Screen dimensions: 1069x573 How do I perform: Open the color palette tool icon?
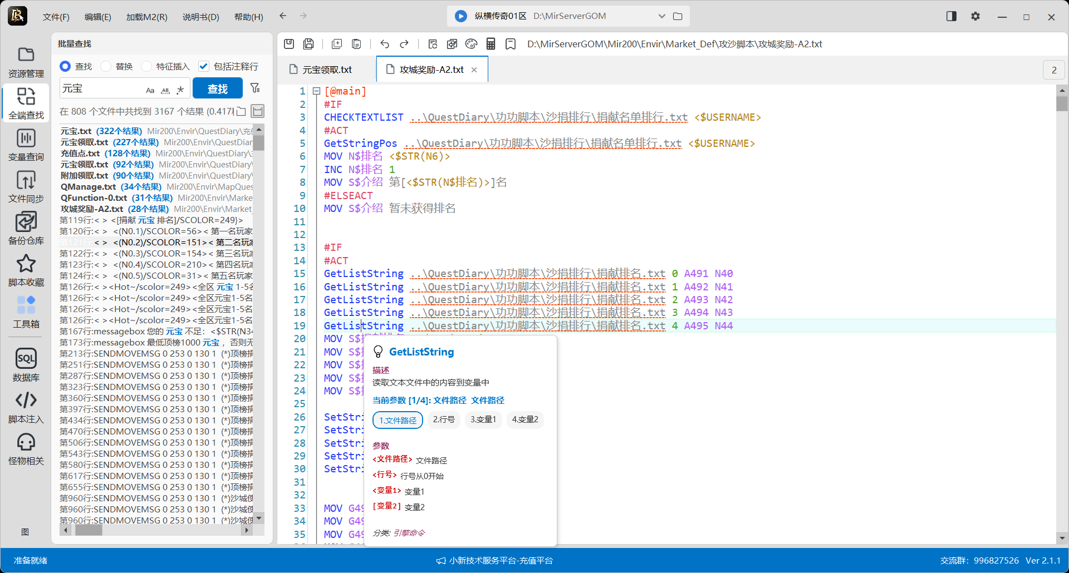[471, 44]
